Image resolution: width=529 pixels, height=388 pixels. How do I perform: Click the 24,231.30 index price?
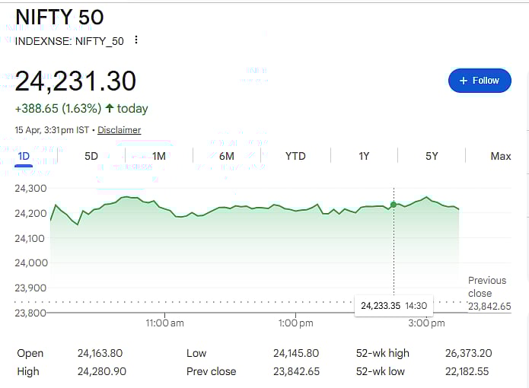point(75,81)
